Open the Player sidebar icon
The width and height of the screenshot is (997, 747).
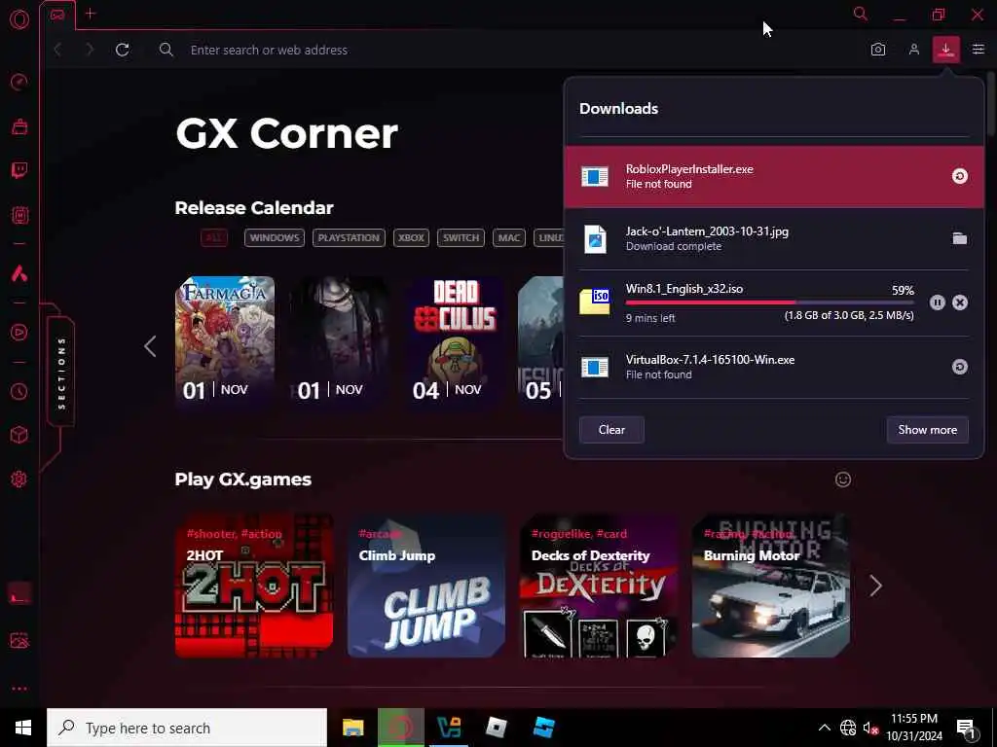19,333
